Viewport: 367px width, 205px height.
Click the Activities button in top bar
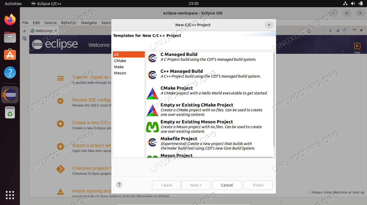(13, 4)
